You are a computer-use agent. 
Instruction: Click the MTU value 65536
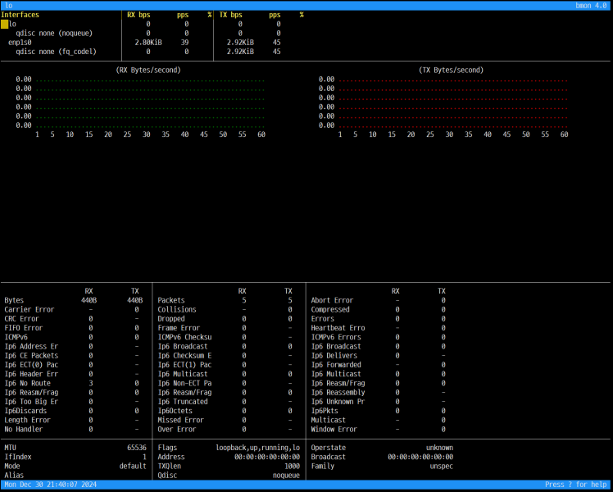coord(137,448)
